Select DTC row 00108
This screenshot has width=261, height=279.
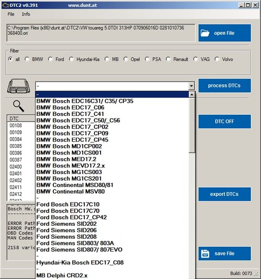pos(21,126)
